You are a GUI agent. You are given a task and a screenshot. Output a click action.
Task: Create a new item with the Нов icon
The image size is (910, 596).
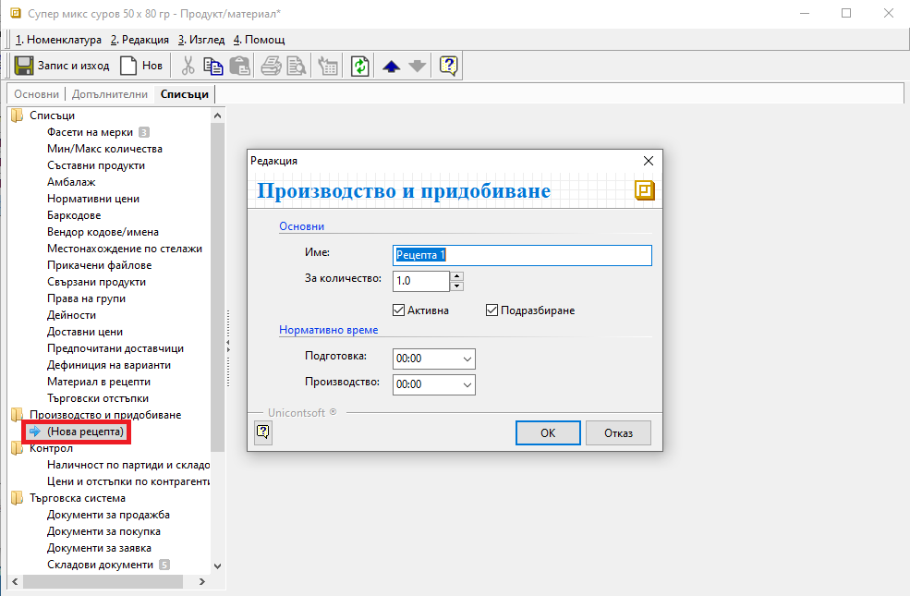point(129,66)
